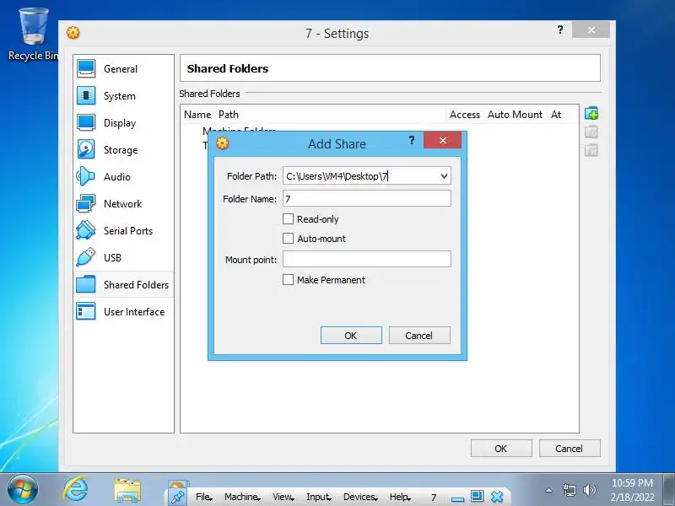The image size is (675, 506).
Task: Open the General settings category
Action: [123, 69]
